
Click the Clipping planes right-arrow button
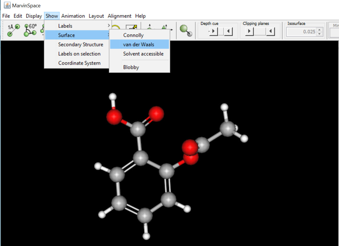(x=249, y=31)
